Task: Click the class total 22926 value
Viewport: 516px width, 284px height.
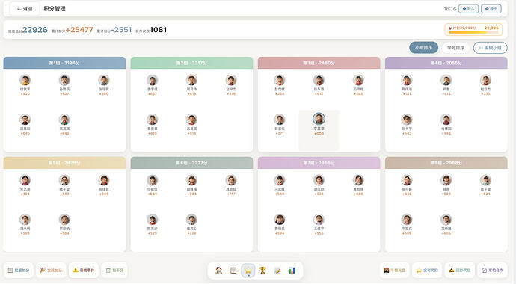Action: click(35, 30)
